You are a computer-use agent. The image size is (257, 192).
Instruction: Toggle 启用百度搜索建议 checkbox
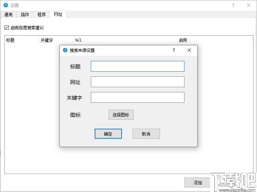7,28
